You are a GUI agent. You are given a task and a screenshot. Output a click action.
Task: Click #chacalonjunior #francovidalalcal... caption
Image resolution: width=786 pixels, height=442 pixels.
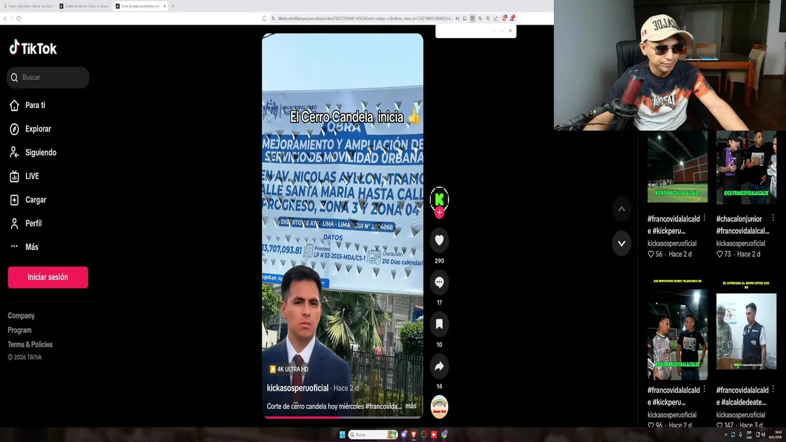(x=742, y=225)
